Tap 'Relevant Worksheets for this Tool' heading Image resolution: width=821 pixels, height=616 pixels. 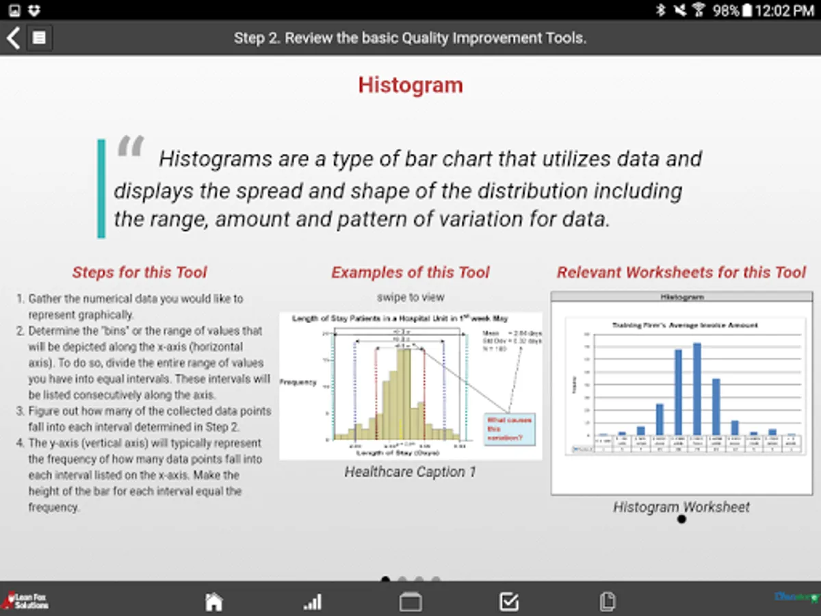tap(681, 272)
